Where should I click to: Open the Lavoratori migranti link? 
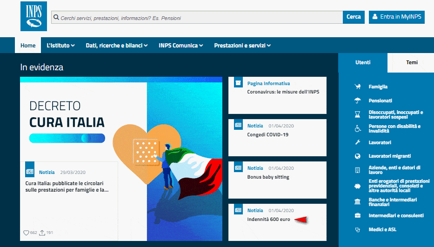tap(390, 156)
